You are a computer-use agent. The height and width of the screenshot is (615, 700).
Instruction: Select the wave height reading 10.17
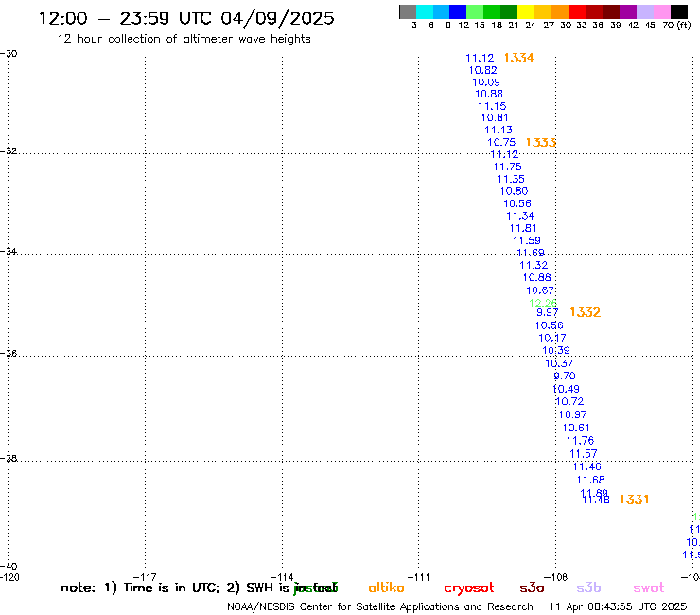pos(552,338)
